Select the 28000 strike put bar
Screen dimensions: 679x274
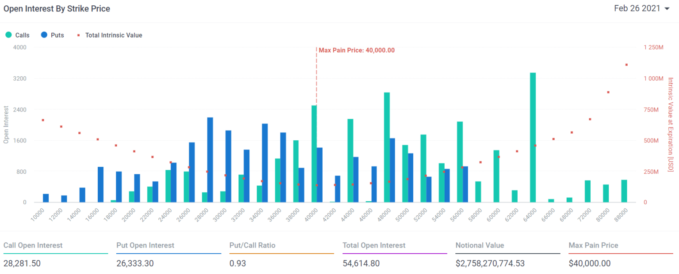click(210, 160)
